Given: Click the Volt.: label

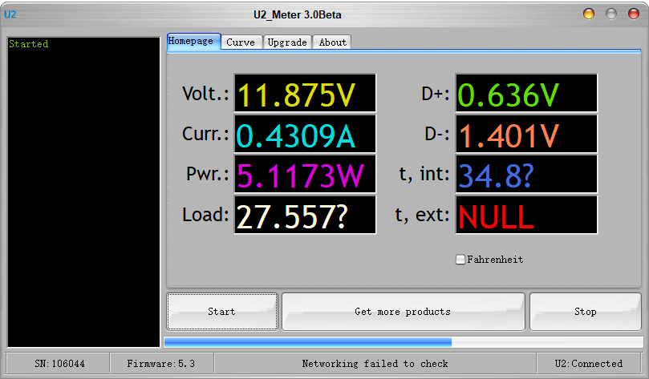Looking at the screenshot, I should coord(205,94).
